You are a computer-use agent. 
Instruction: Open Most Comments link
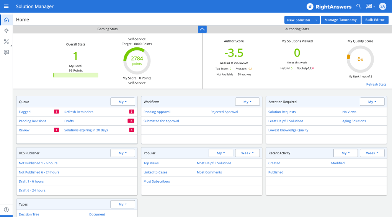coord(209,172)
